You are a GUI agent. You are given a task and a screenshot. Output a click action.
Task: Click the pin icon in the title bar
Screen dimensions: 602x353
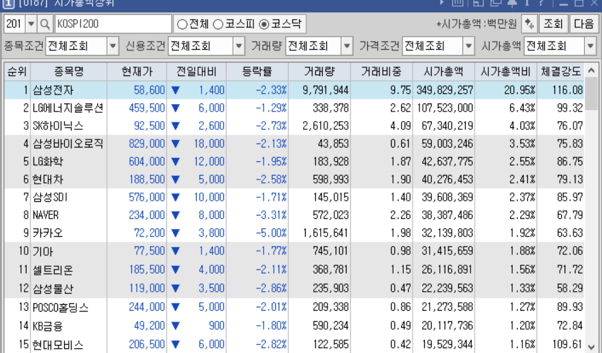(512, 3)
